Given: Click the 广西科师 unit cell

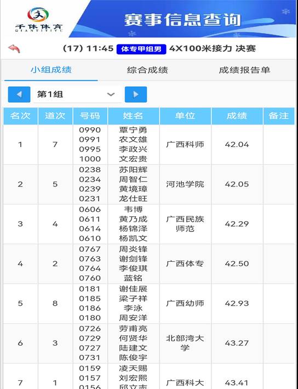Looking at the screenshot, I should [x=185, y=144].
